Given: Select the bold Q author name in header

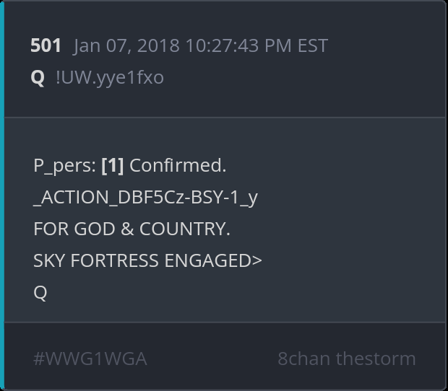Looking at the screenshot, I should pos(38,77).
